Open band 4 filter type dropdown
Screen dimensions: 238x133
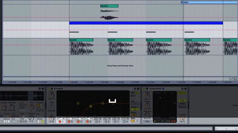point(89,119)
